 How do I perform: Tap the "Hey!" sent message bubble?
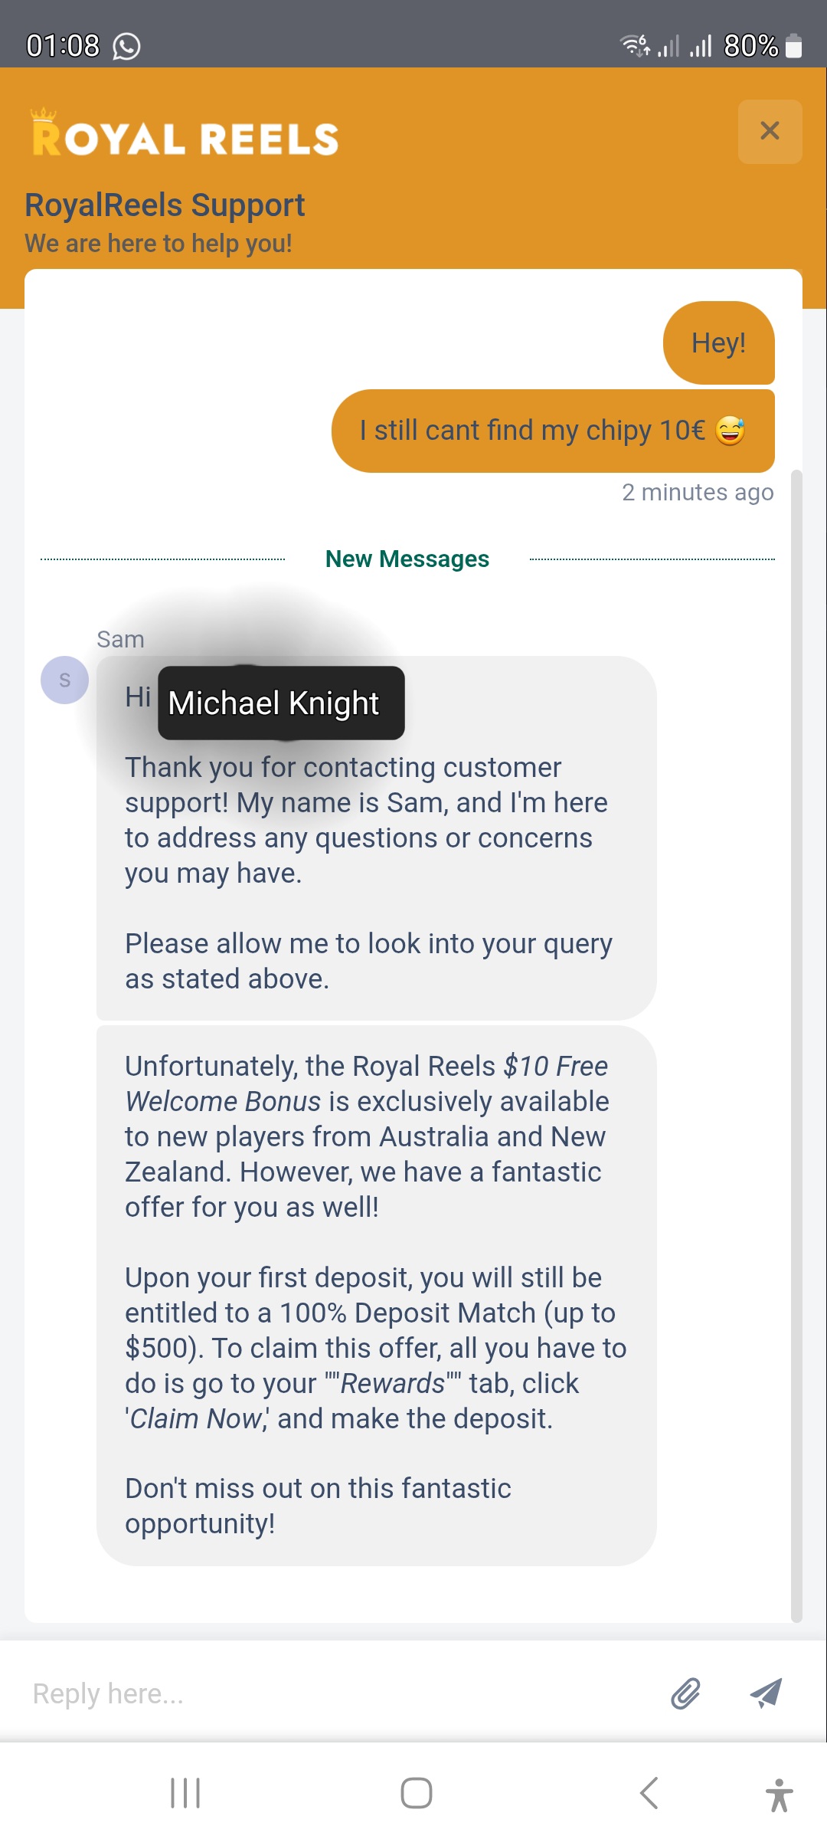[718, 343]
